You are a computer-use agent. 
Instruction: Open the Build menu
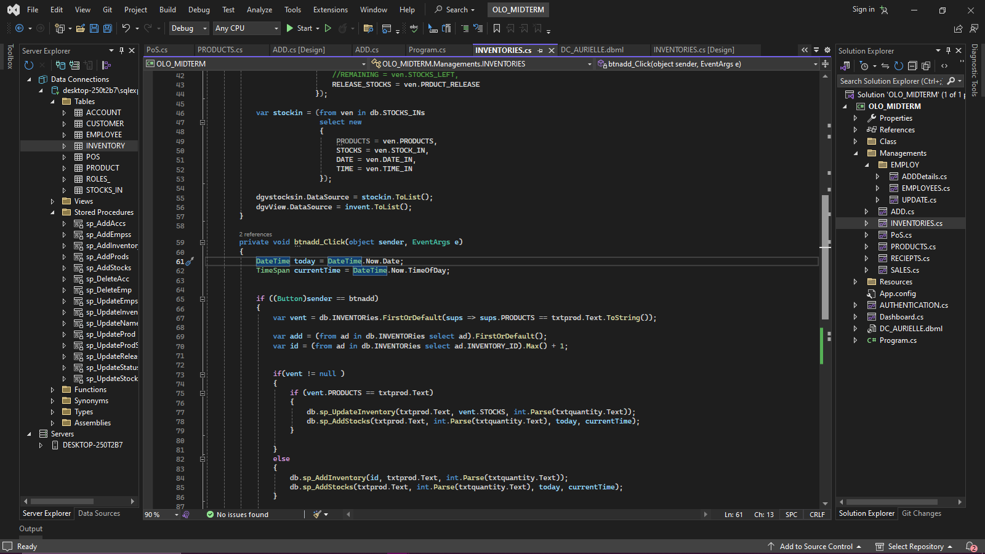point(167,10)
